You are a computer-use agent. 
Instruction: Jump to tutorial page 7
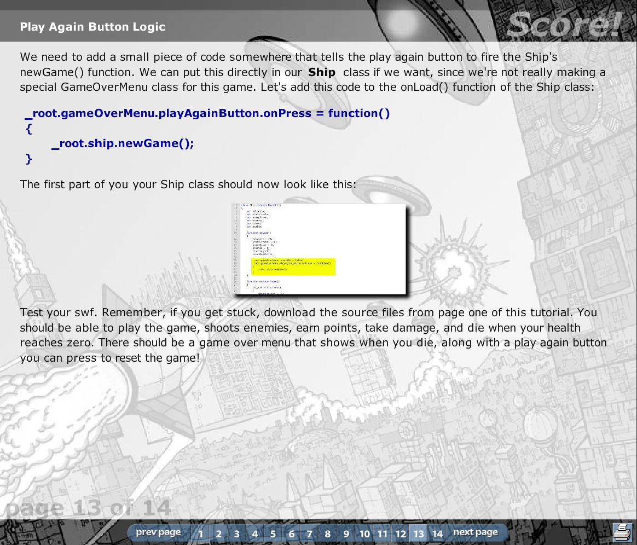[310, 534]
